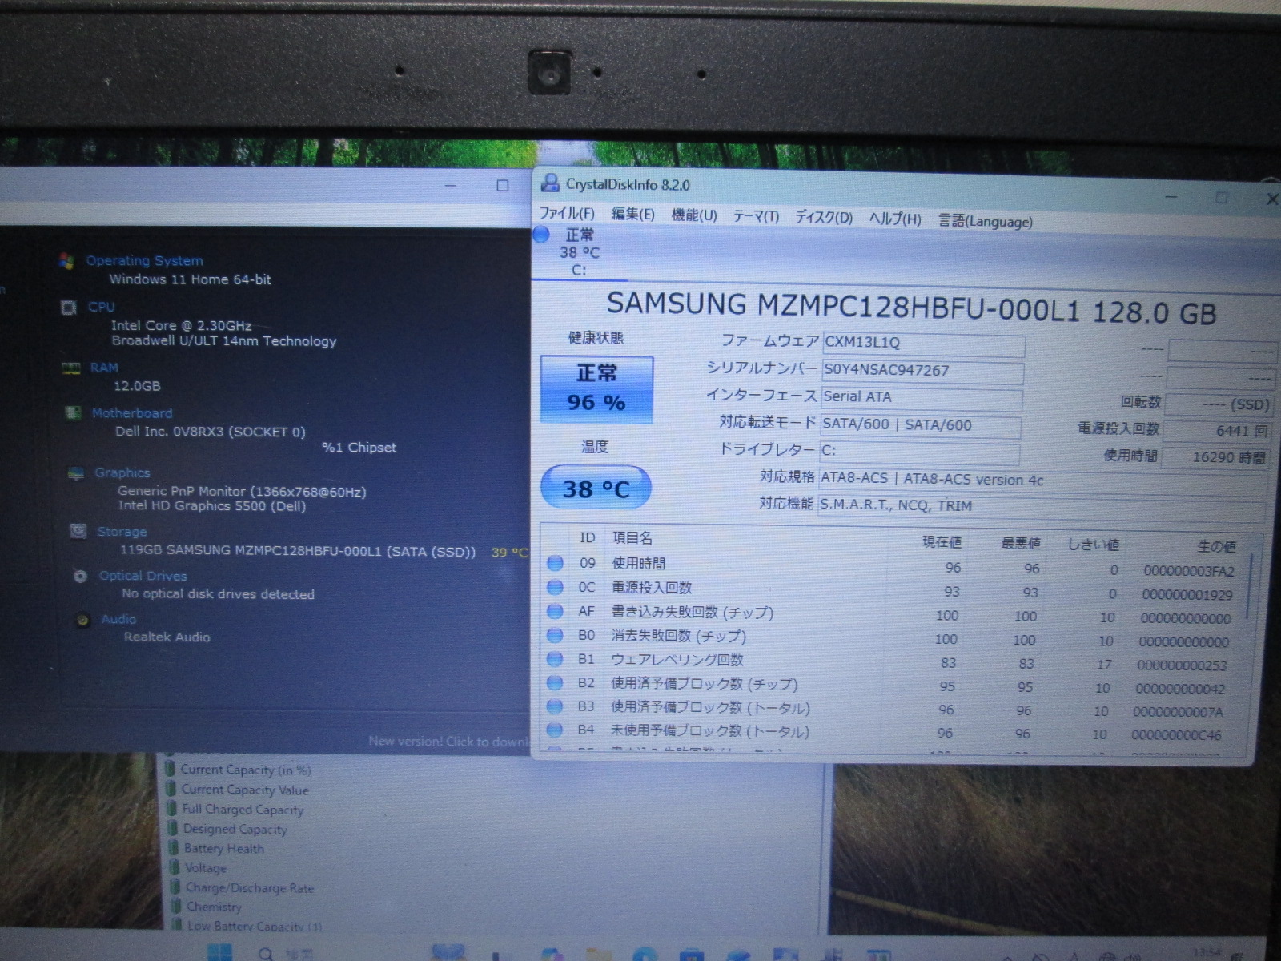Image resolution: width=1281 pixels, height=961 pixels.
Task: Click the Storage drive icon
Action: pyautogui.click(x=78, y=530)
